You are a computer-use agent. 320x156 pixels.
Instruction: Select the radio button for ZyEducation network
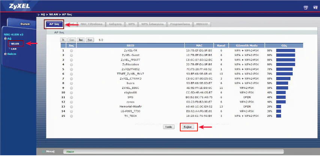pos(72,64)
